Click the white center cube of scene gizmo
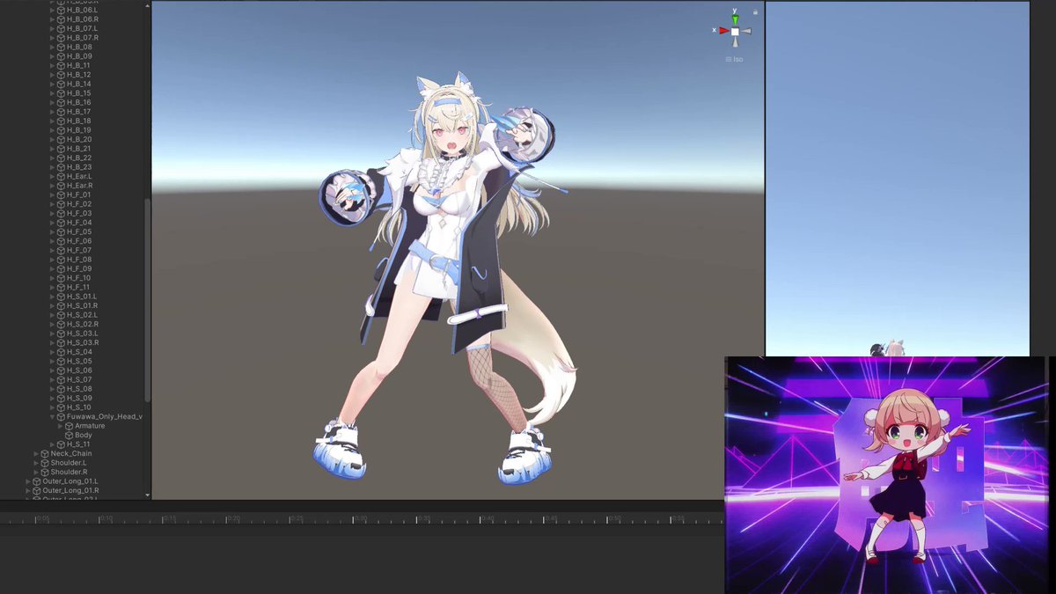The height and width of the screenshot is (594, 1056). (x=736, y=31)
